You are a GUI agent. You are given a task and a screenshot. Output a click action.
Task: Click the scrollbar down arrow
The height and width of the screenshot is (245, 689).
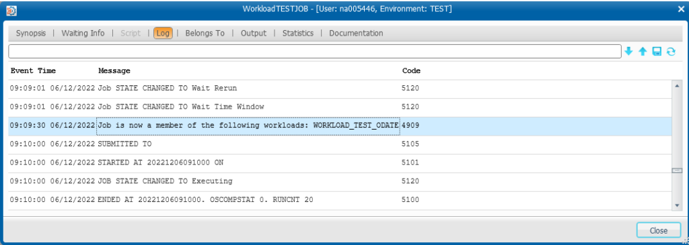coord(677,205)
